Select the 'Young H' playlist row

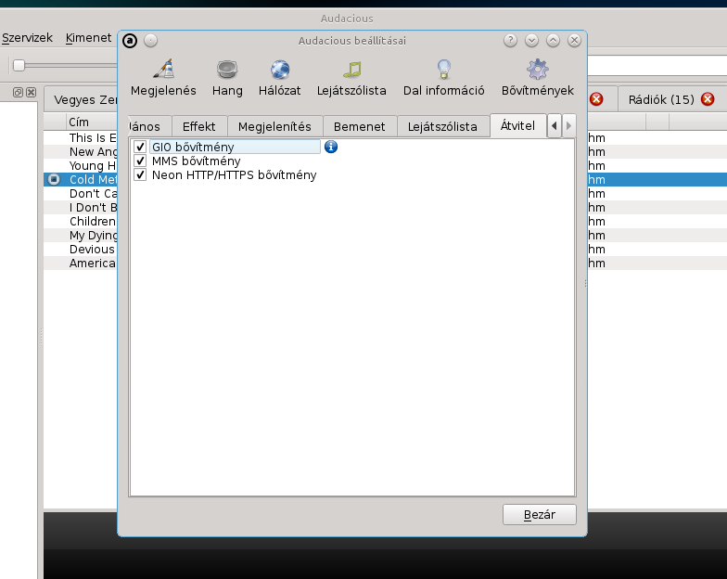coord(81,165)
